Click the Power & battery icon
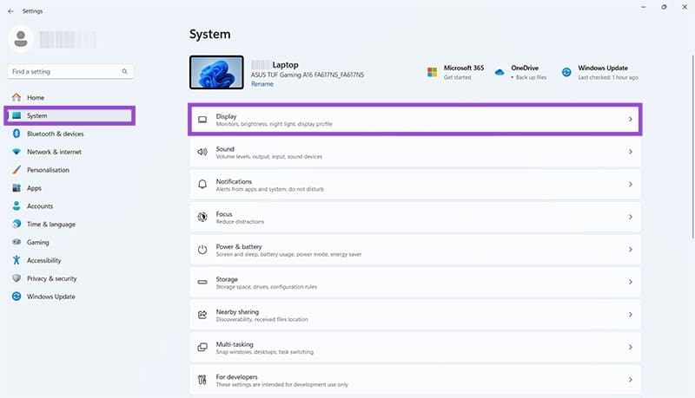The width and height of the screenshot is (695, 398). (202, 250)
